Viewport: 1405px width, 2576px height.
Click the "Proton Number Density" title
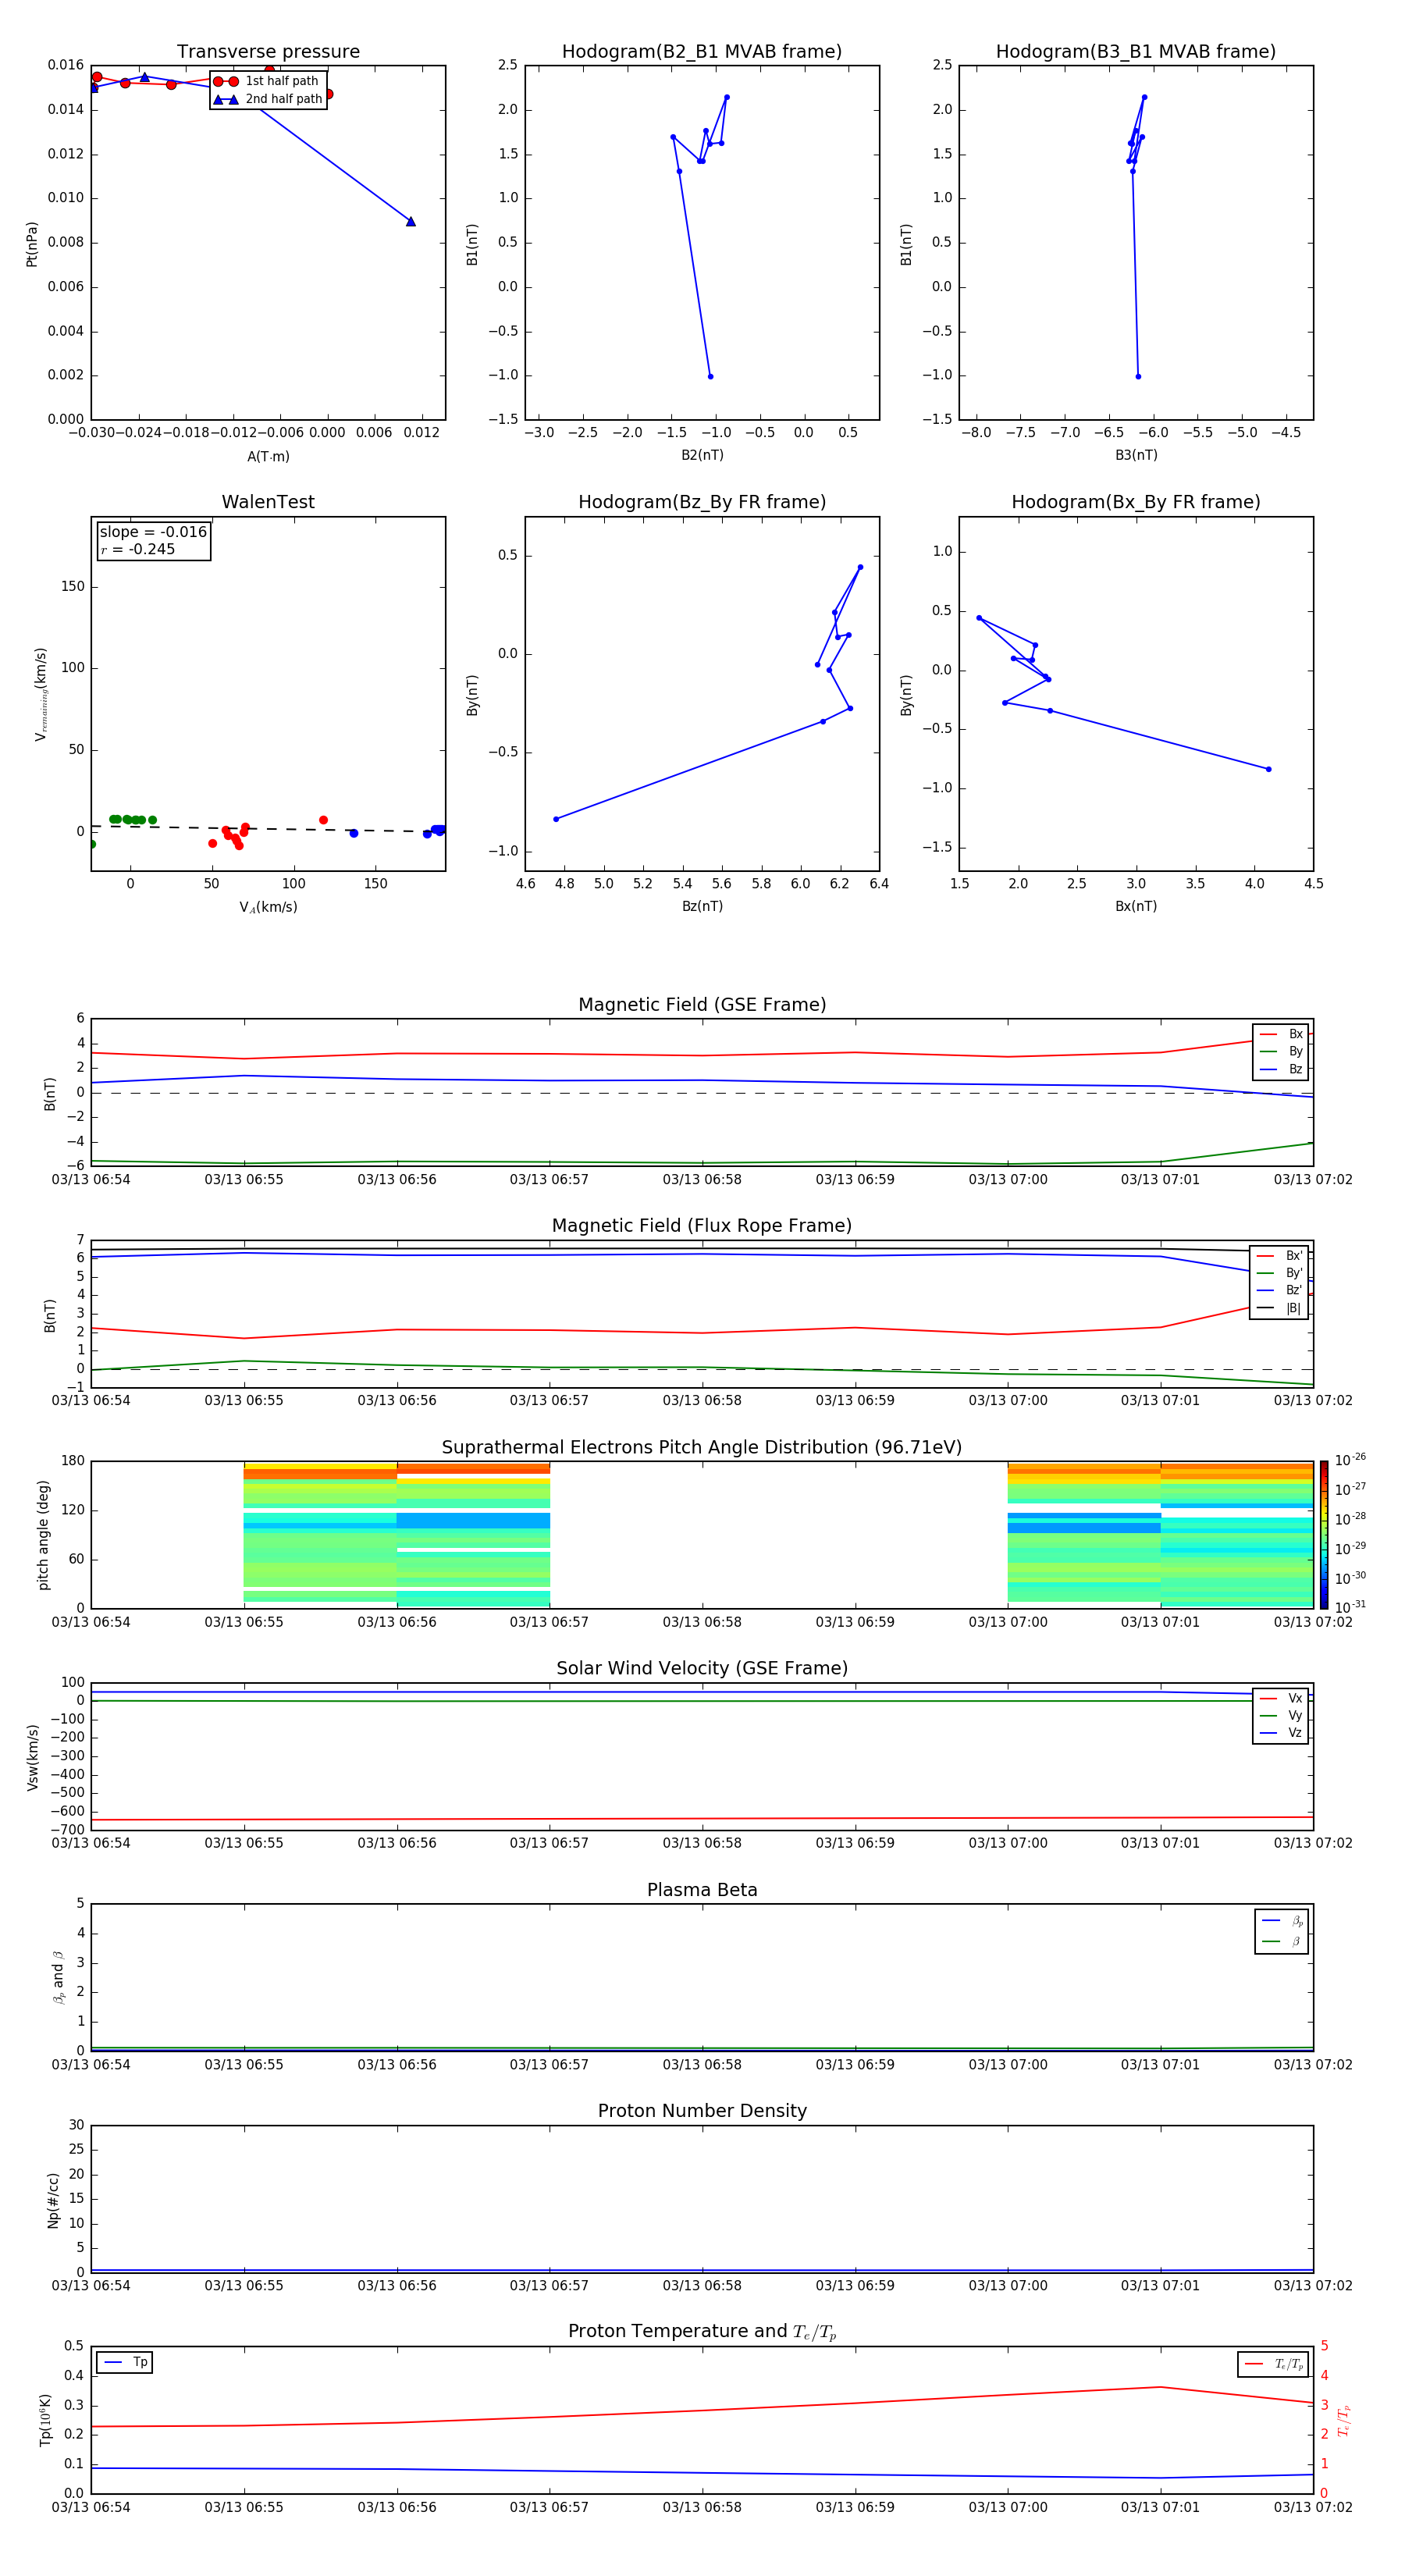702,2111
